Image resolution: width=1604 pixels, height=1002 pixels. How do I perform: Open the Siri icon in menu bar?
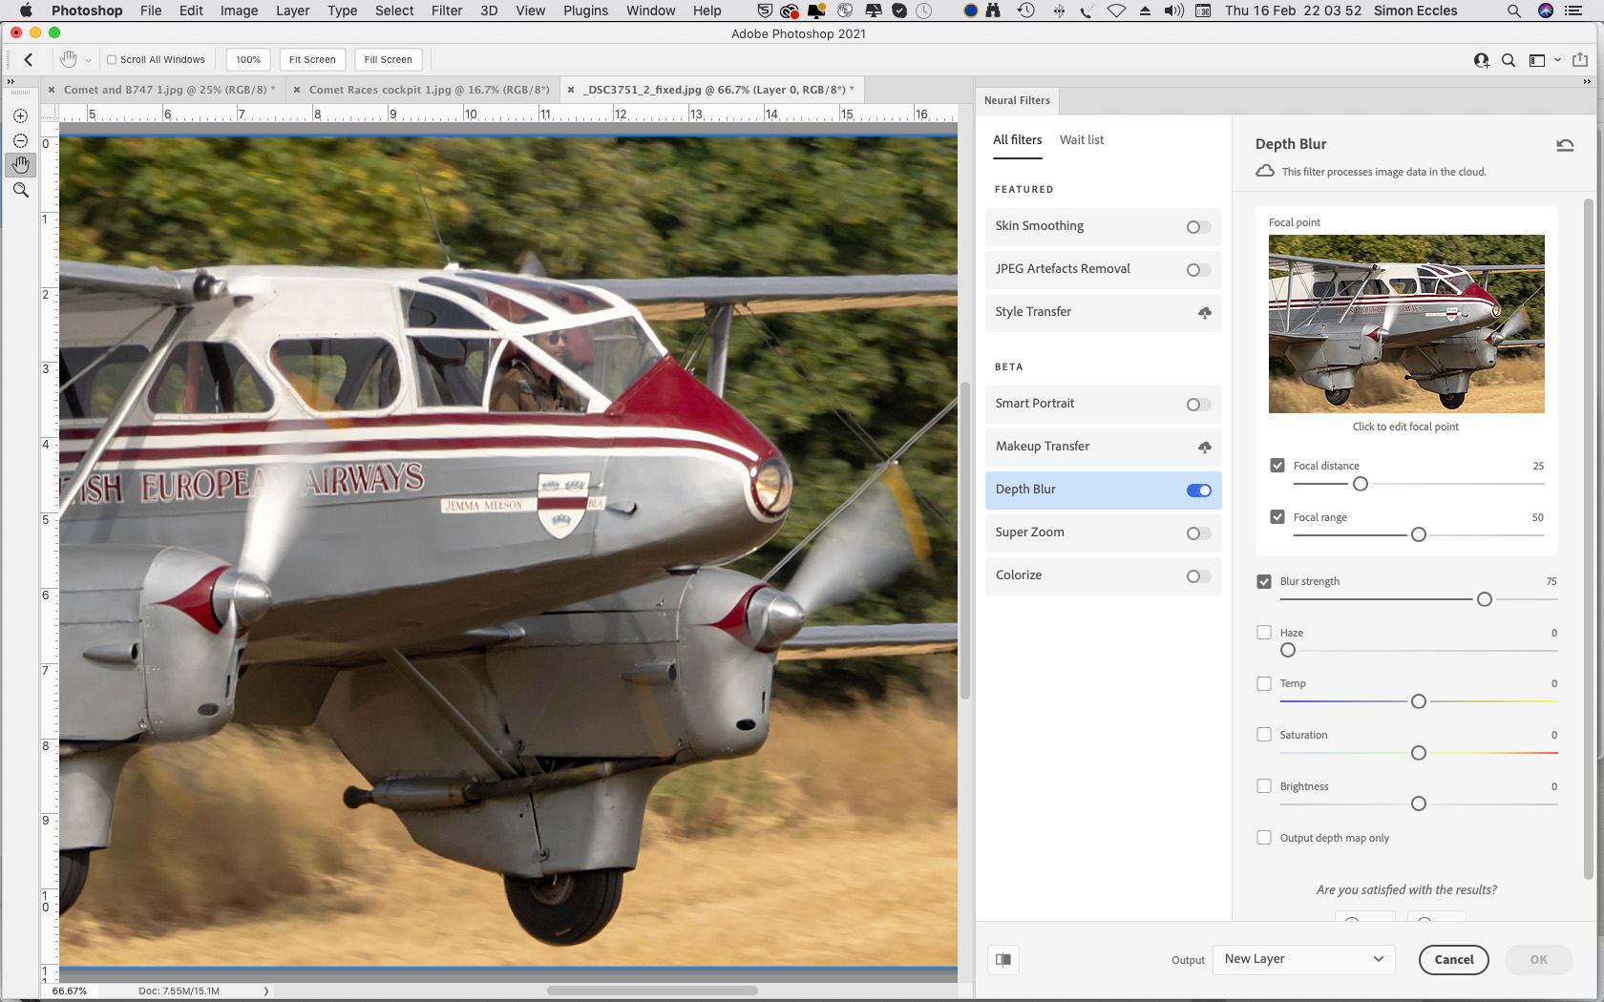coord(1546,10)
